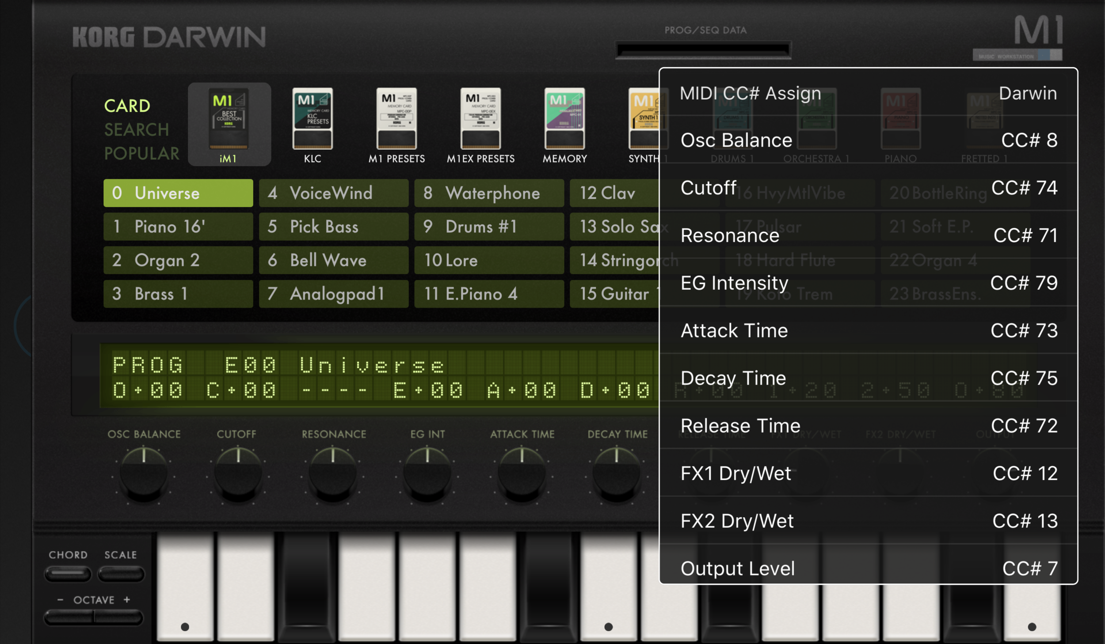Click the RESONANCE knob
The width and height of the screenshot is (1105, 644).
coord(333,474)
